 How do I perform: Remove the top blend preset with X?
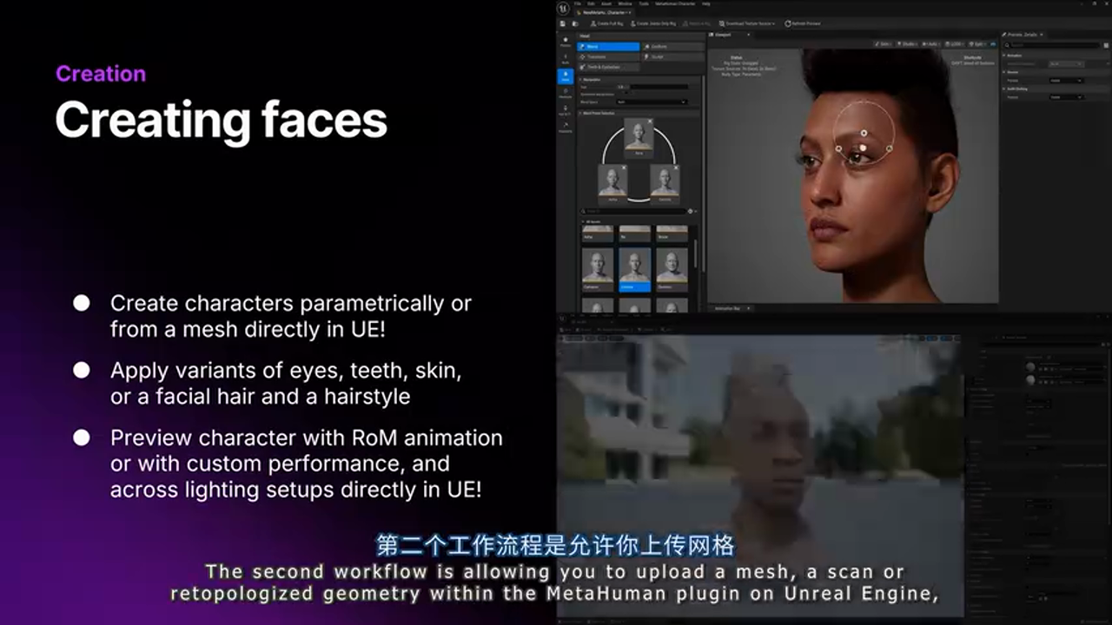pyautogui.click(x=649, y=122)
